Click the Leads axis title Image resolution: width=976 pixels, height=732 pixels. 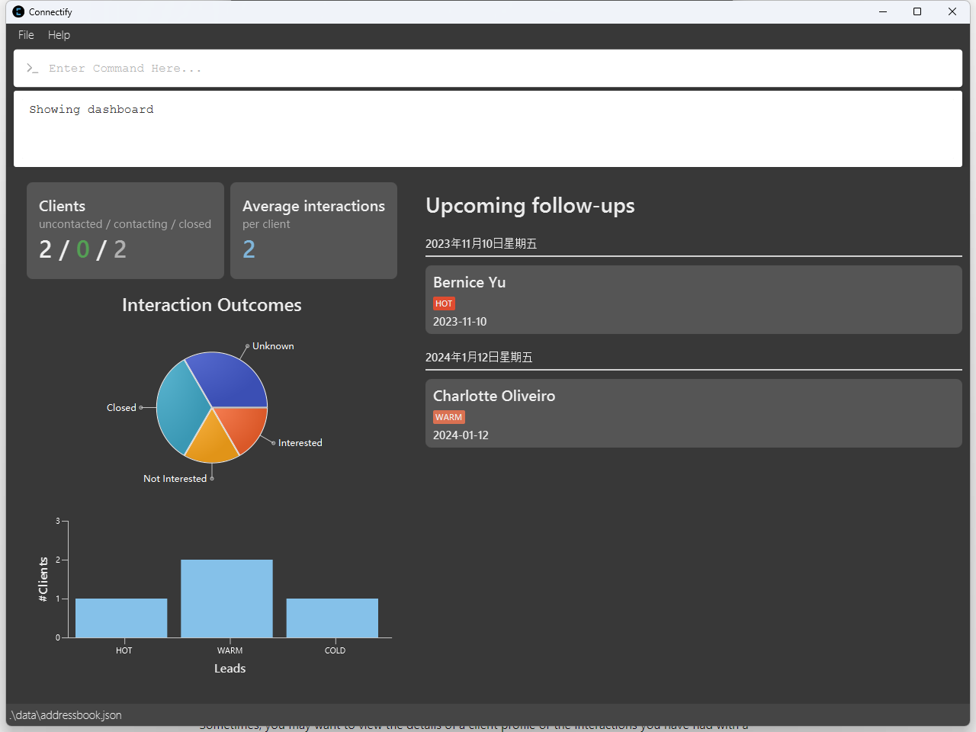pos(230,669)
